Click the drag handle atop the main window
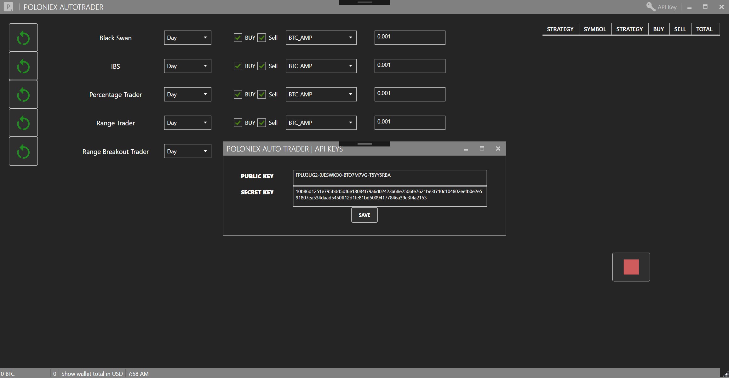 click(364, 2)
